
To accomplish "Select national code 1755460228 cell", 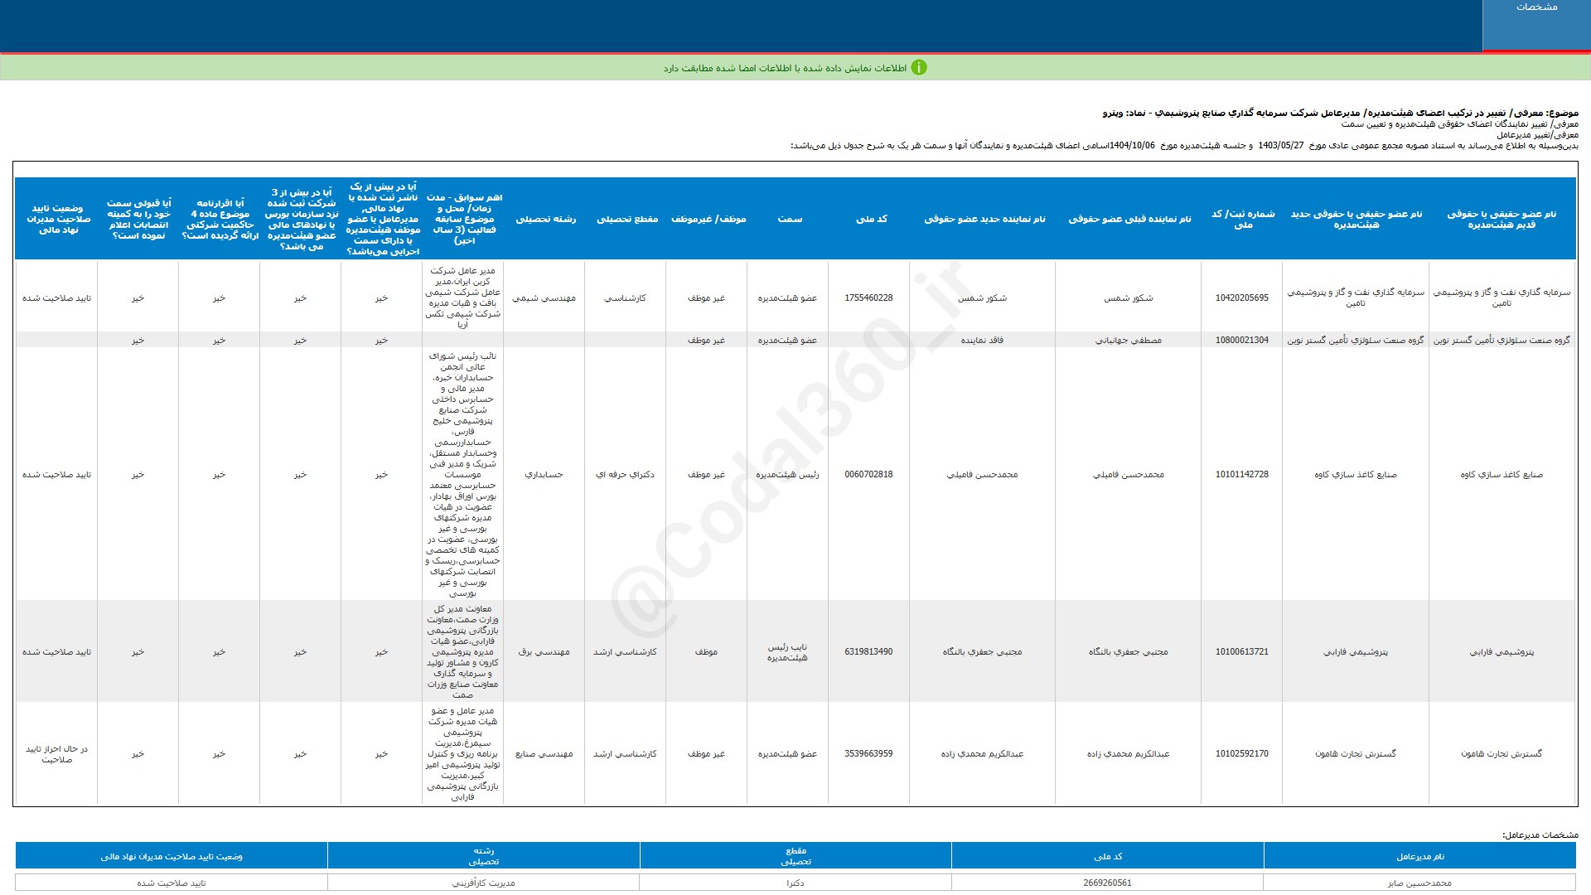I will click(x=868, y=298).
